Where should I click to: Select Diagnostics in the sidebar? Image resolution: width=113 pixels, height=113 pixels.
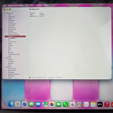(x=12, y=27)
